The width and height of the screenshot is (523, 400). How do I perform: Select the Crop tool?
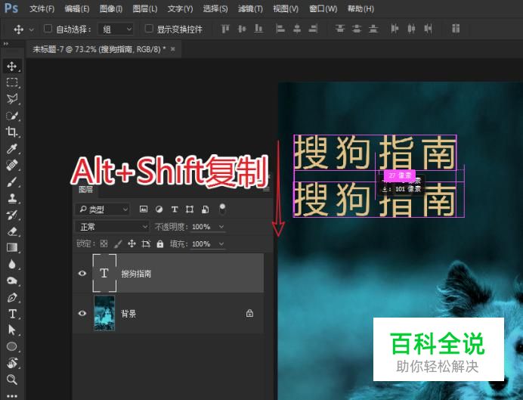(x=12, y=132)
